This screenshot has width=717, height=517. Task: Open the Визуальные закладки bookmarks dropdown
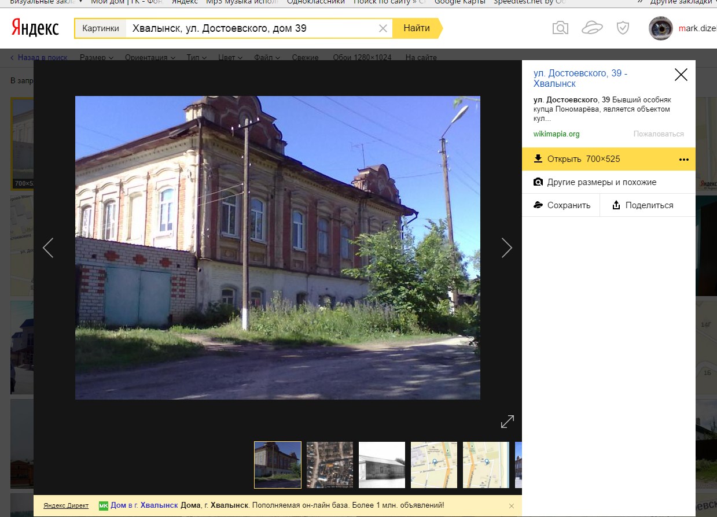(x=46, y=2)
